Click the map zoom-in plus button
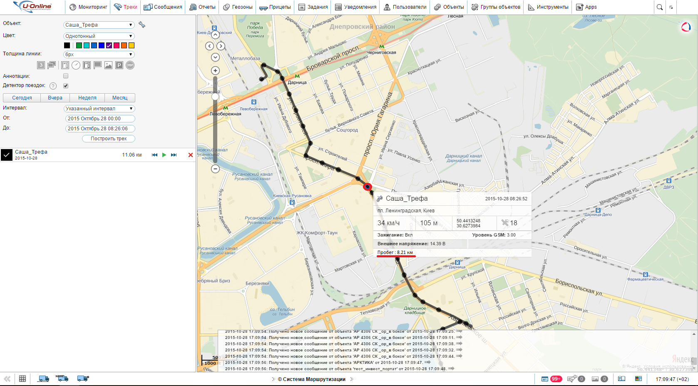The image size is (698, 386). 215,70
